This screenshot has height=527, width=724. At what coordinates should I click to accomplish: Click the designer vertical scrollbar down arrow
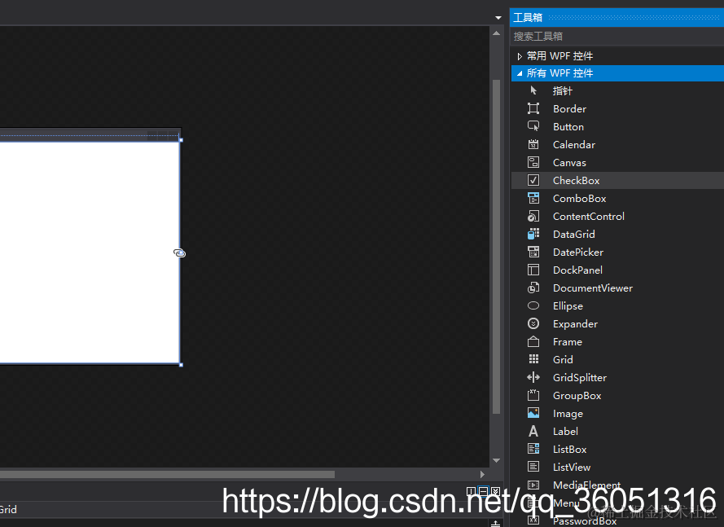[x=496, y=460]
